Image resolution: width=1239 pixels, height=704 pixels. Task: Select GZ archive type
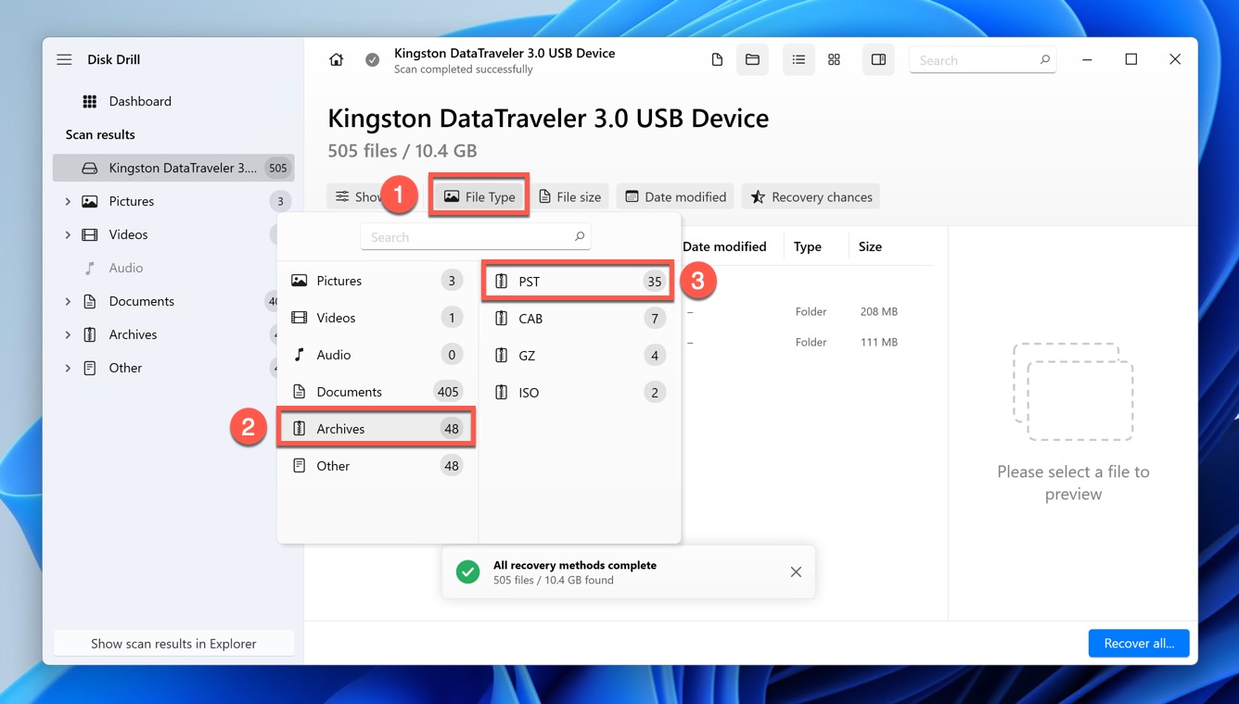tap(578, 356)
